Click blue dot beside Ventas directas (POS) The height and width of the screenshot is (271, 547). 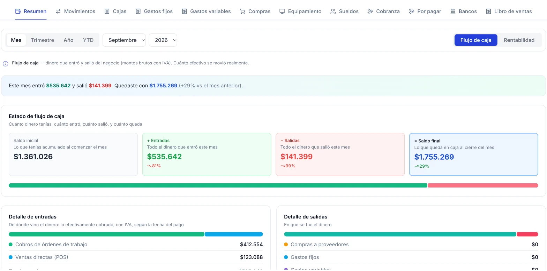coord(10,257)
